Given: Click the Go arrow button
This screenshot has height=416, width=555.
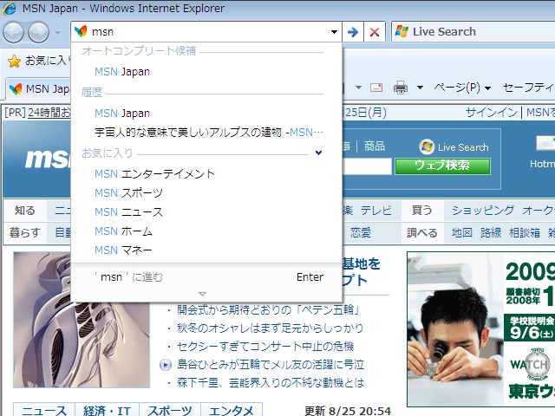Looking at the screenshot, I should coord(353,32).
